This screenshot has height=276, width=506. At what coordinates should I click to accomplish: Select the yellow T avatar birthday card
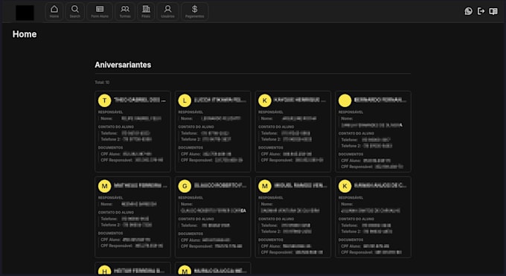[x=132, y=132]
